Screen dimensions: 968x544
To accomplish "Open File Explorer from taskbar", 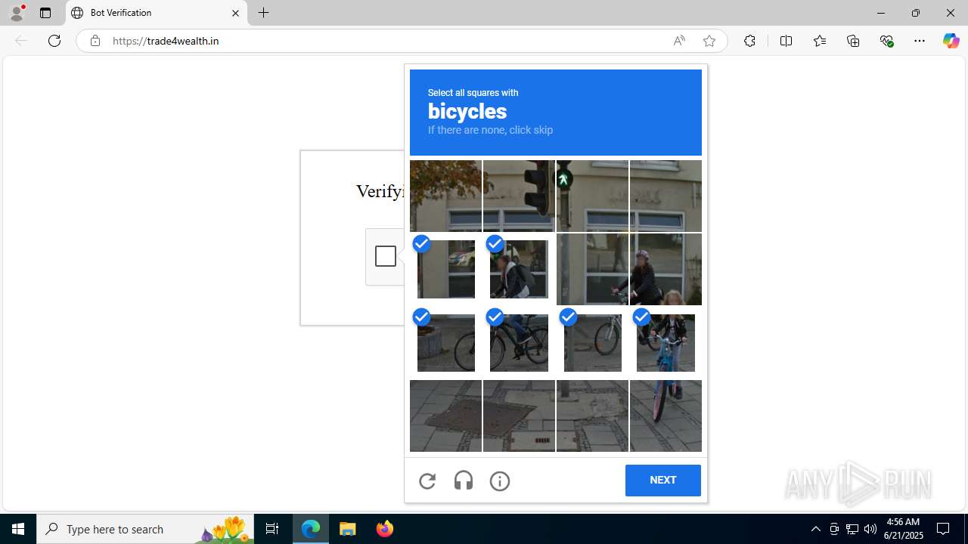I will coord(348,529).
